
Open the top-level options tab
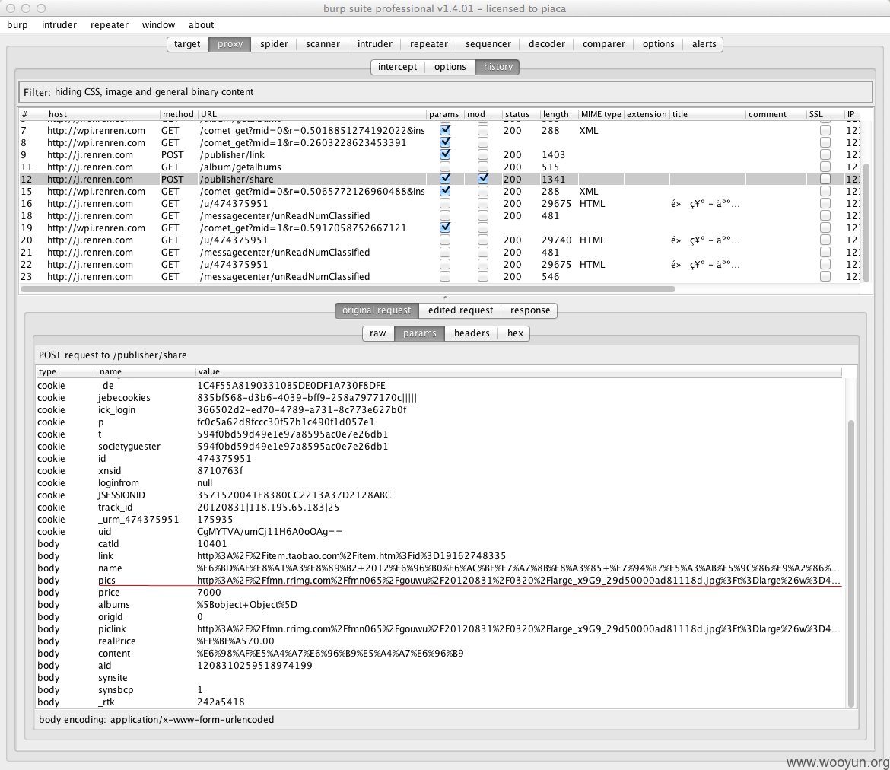coord(659,44)
